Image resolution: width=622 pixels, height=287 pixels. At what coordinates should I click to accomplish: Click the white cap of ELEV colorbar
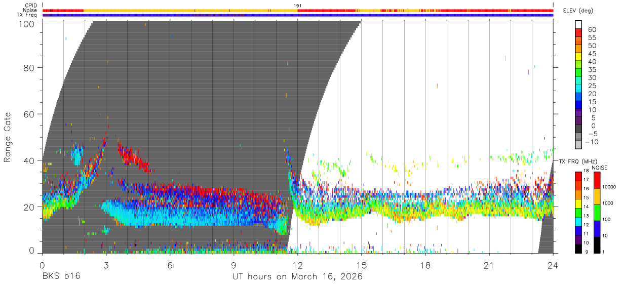[578, 25]
